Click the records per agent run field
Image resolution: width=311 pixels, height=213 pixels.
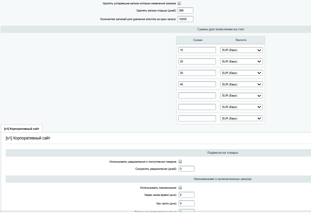tap(185, 19)
